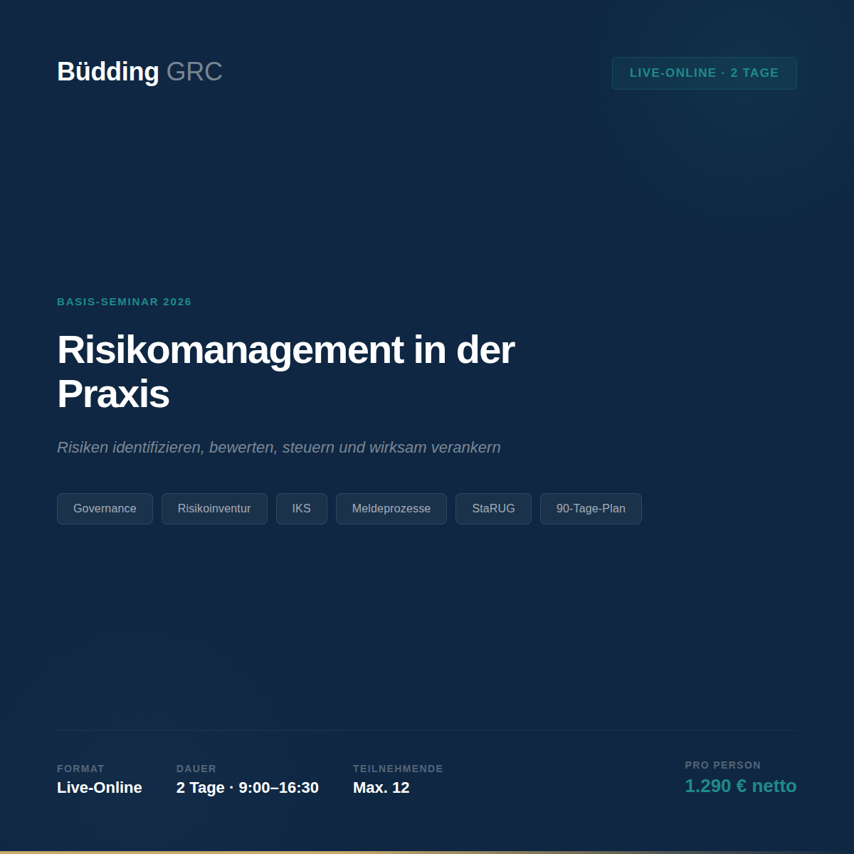Click the FORMAT label

80,769
